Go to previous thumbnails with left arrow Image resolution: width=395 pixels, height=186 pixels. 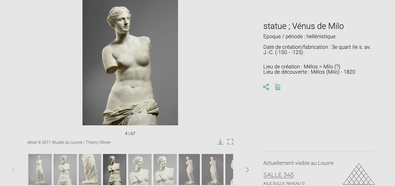coord(13,170)
